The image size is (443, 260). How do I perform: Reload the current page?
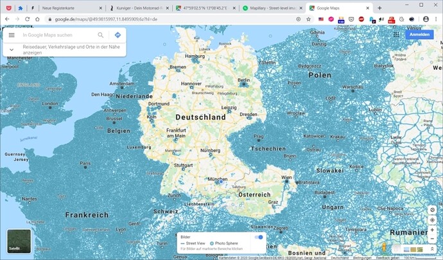tap(28, 19)
